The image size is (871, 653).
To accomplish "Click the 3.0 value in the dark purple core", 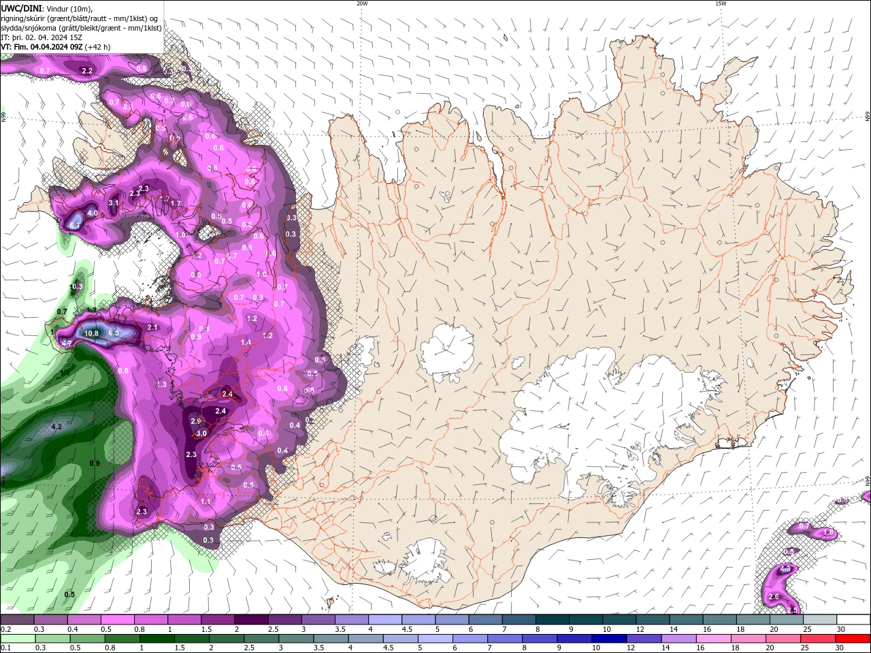I will tap(201, 433).
